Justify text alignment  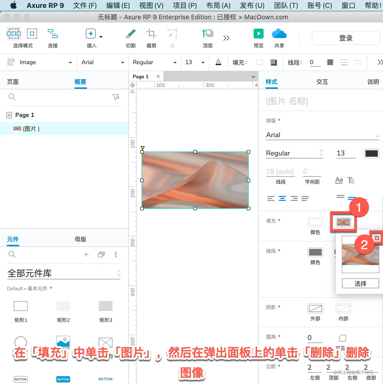(x=305, y=198)
